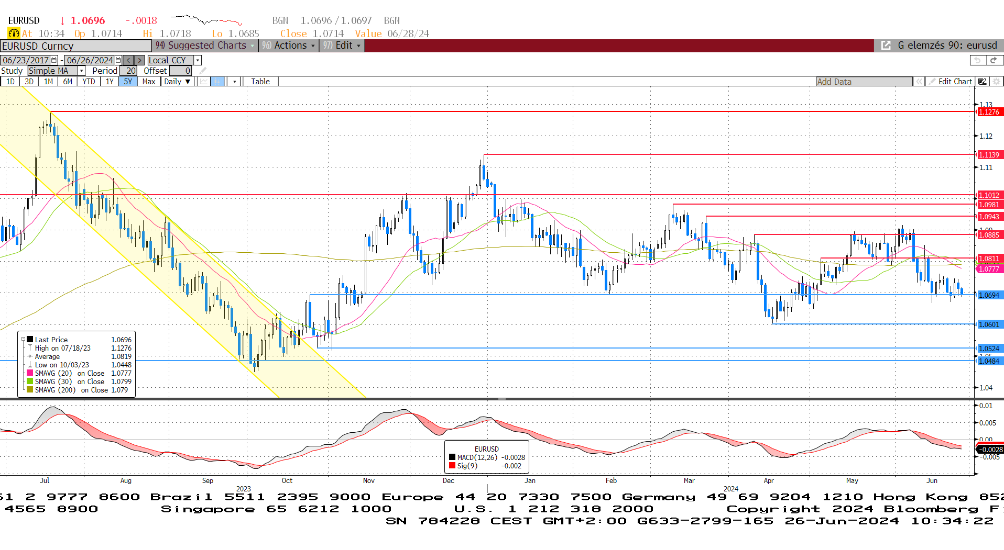Open annotations palette icon beside Edit Chart
The height and width of the screenshot is (550, 1004).
(x=983, y=82)
